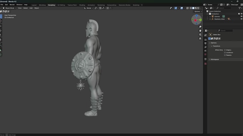Open the pivot point dropdown
This screenshot has width=243, height=136.
pos(96,8)
